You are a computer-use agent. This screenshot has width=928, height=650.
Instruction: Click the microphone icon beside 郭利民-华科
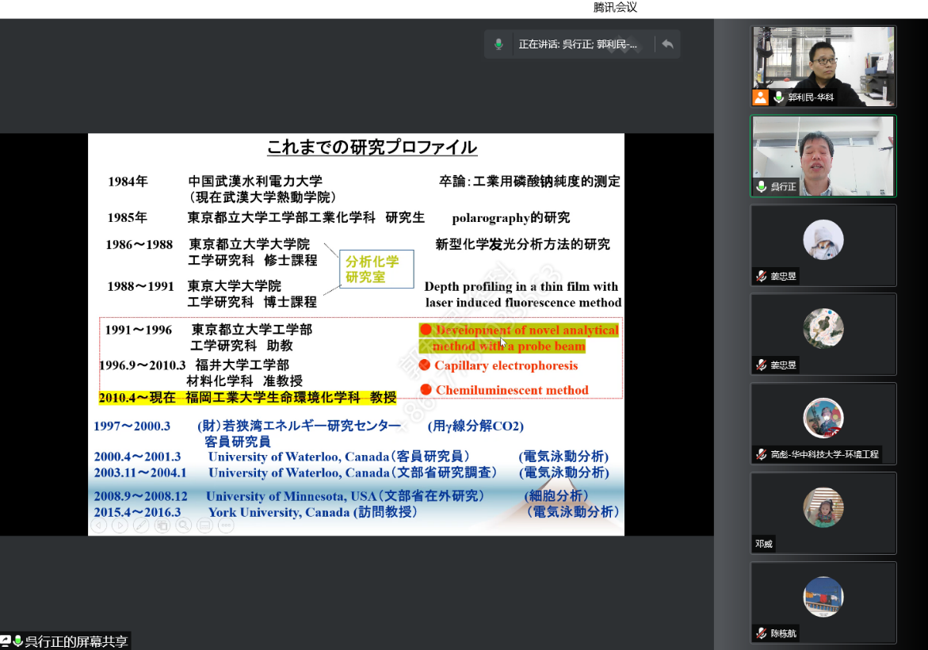(779, 97)
